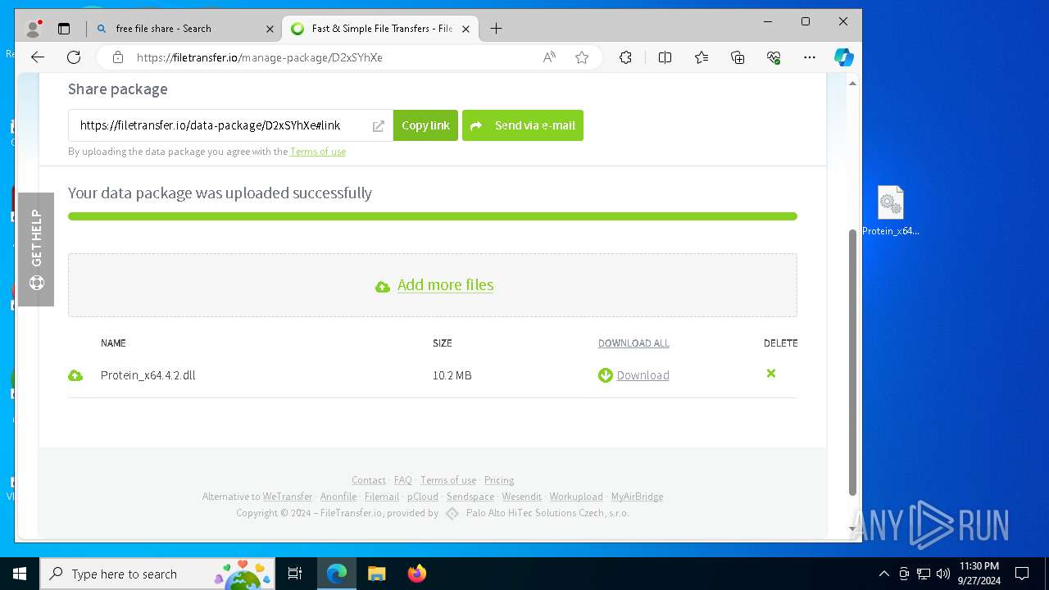Image resolution: width=1049 pixels, height=590 pixels.
Task: Open the Wesendit alternative link
Action: tap(522, 497)
